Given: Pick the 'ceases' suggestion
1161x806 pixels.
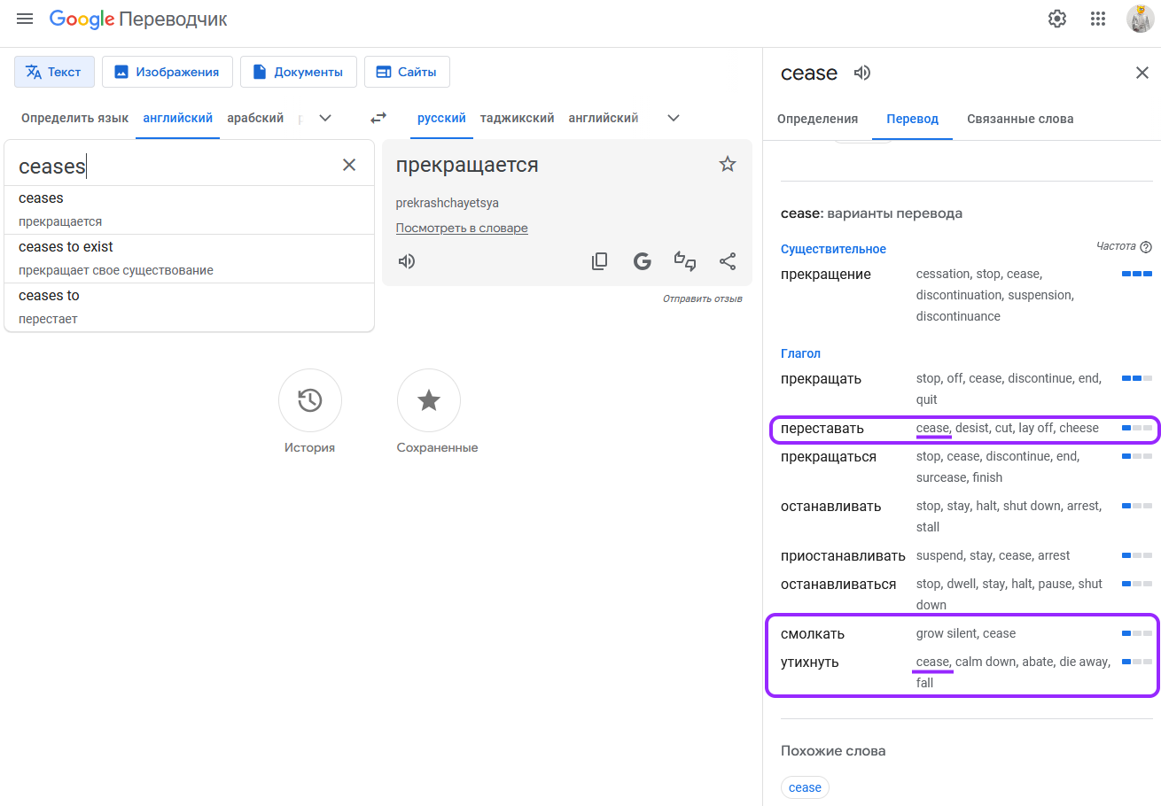Looking at the screenshot, I should pos(190,210).
